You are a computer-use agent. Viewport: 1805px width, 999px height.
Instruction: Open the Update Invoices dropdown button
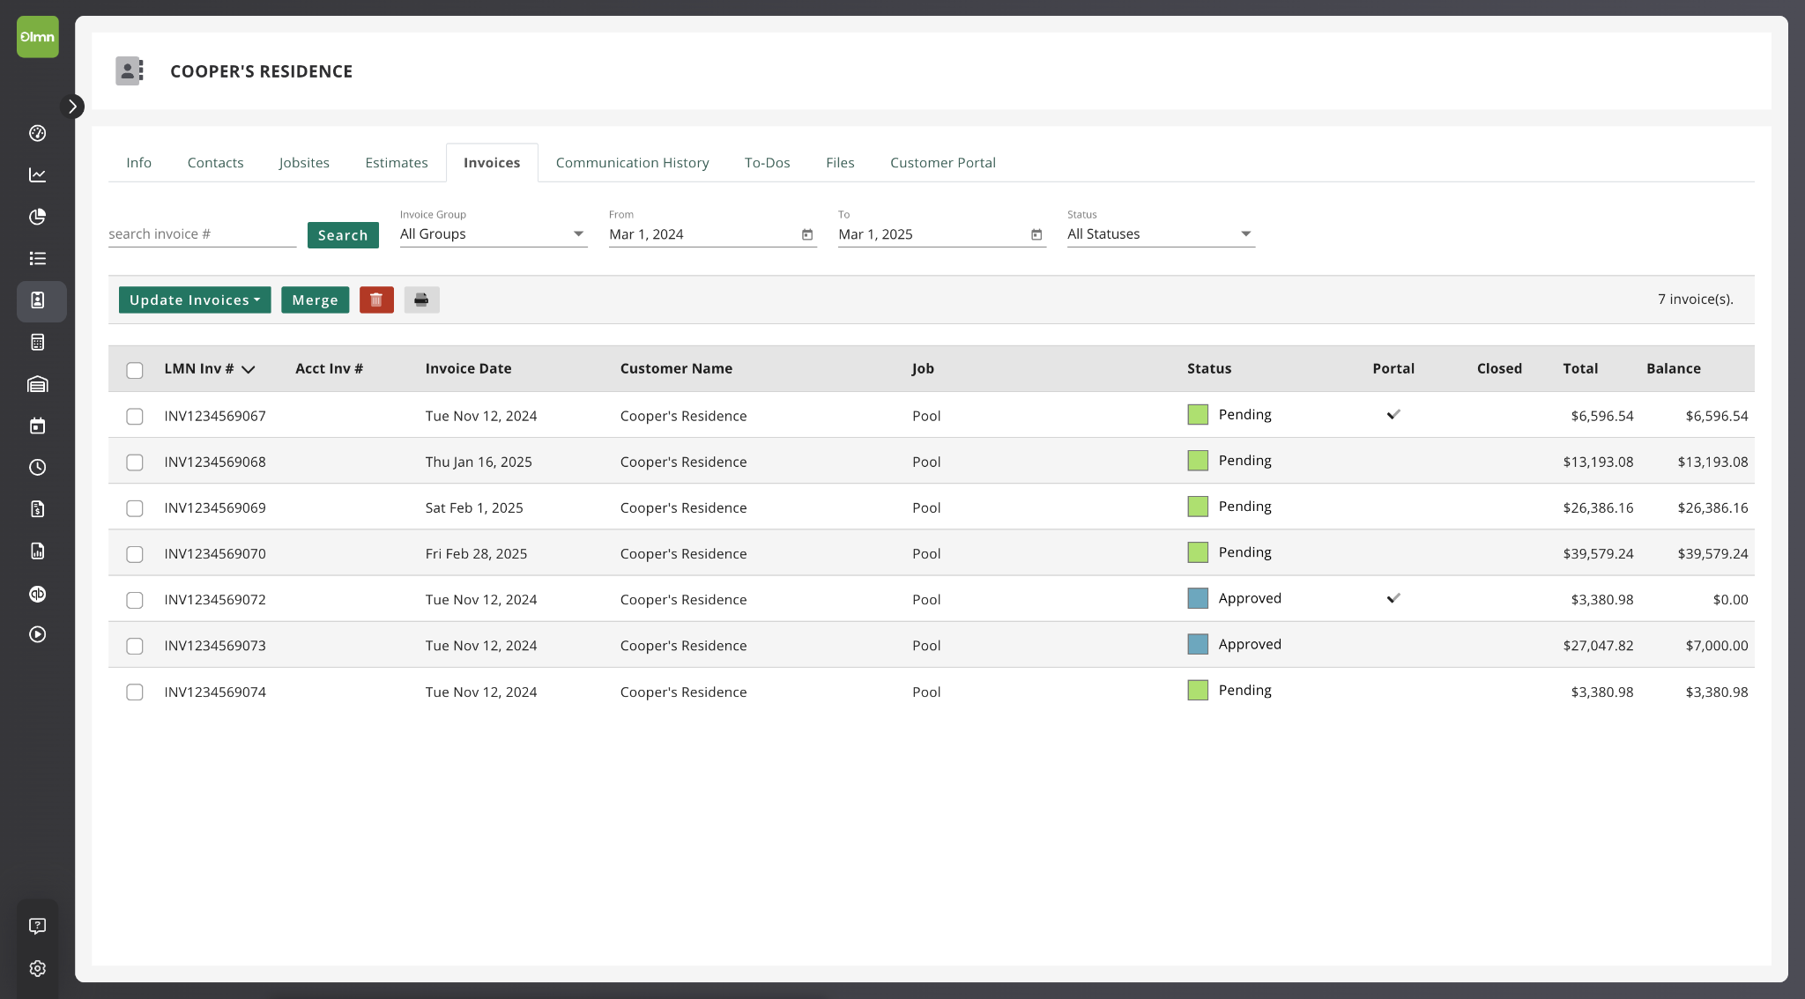tap(195, 300)
